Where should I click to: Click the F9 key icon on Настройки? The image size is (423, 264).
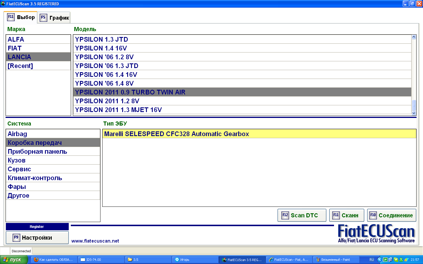(16, 237)
